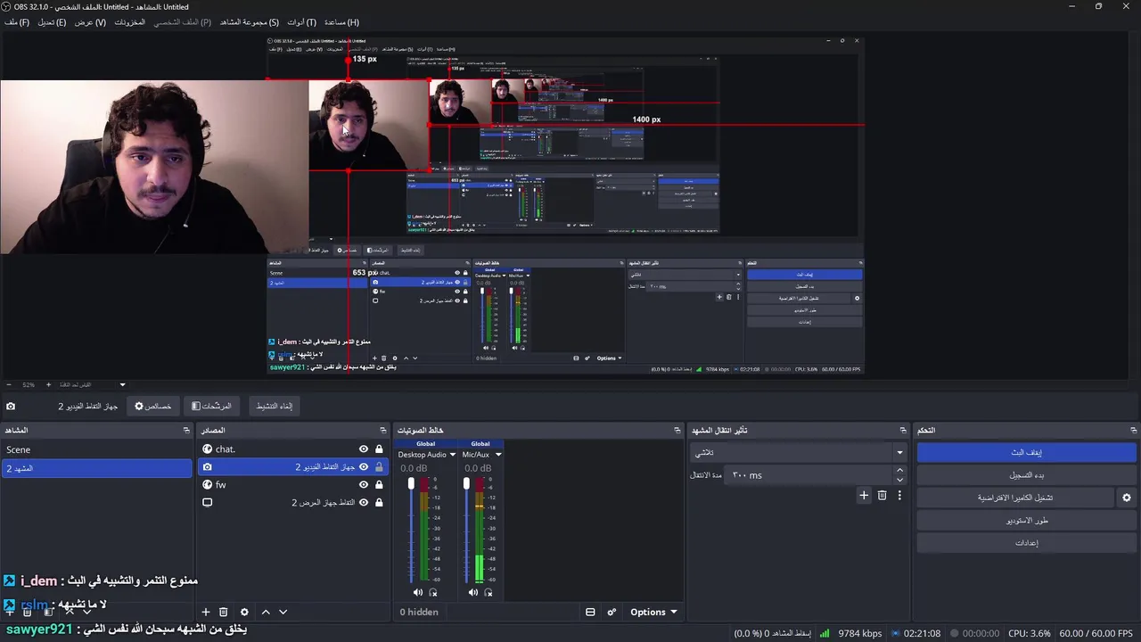The image size is (1141, 642).
Task: Unlock the display capture 2 source
Action: 379,503
